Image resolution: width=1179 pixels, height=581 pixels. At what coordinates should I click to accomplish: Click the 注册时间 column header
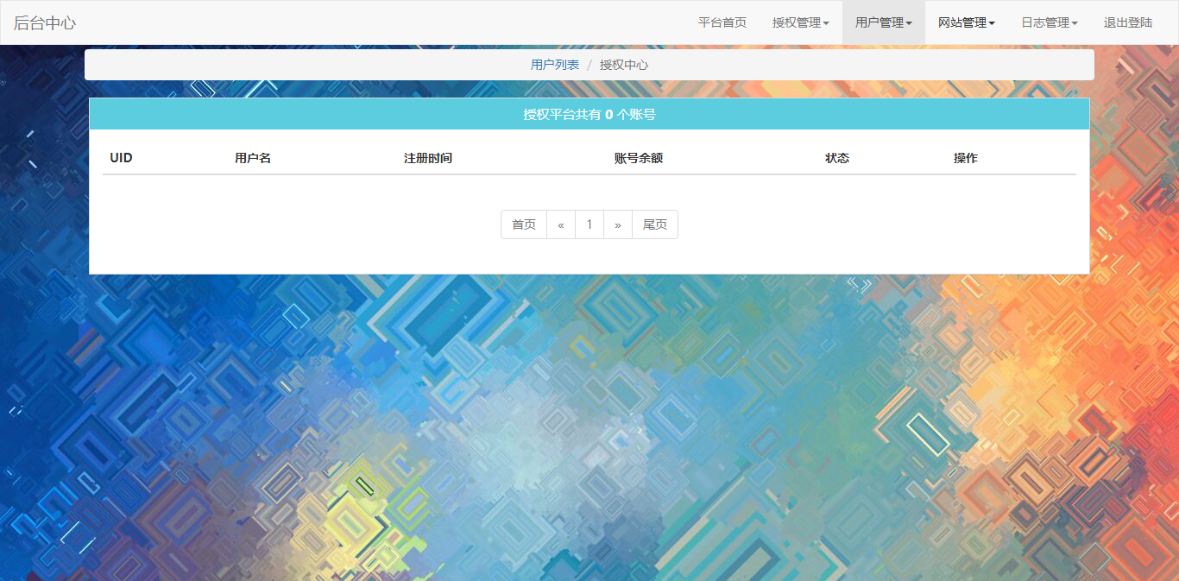(x=428, y=158)
